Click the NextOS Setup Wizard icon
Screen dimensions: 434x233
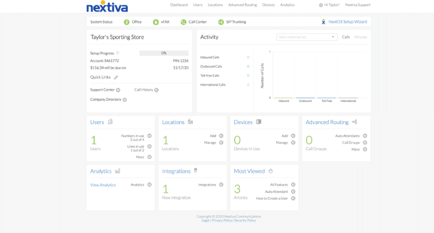tap(323, 22)
